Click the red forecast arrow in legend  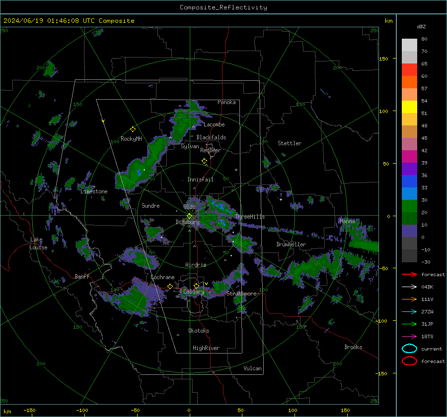(x=409, y=274)
